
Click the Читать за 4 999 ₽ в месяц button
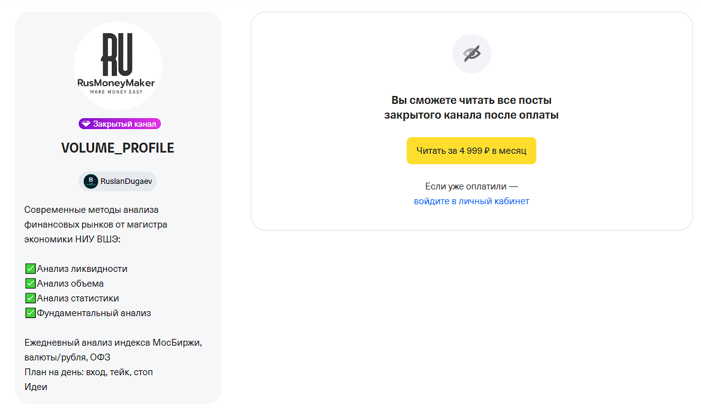point(471,151)
